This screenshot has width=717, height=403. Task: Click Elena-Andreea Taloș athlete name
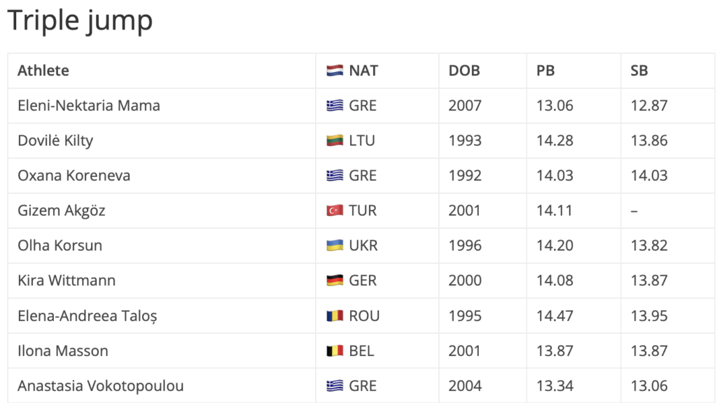point(88,316)
